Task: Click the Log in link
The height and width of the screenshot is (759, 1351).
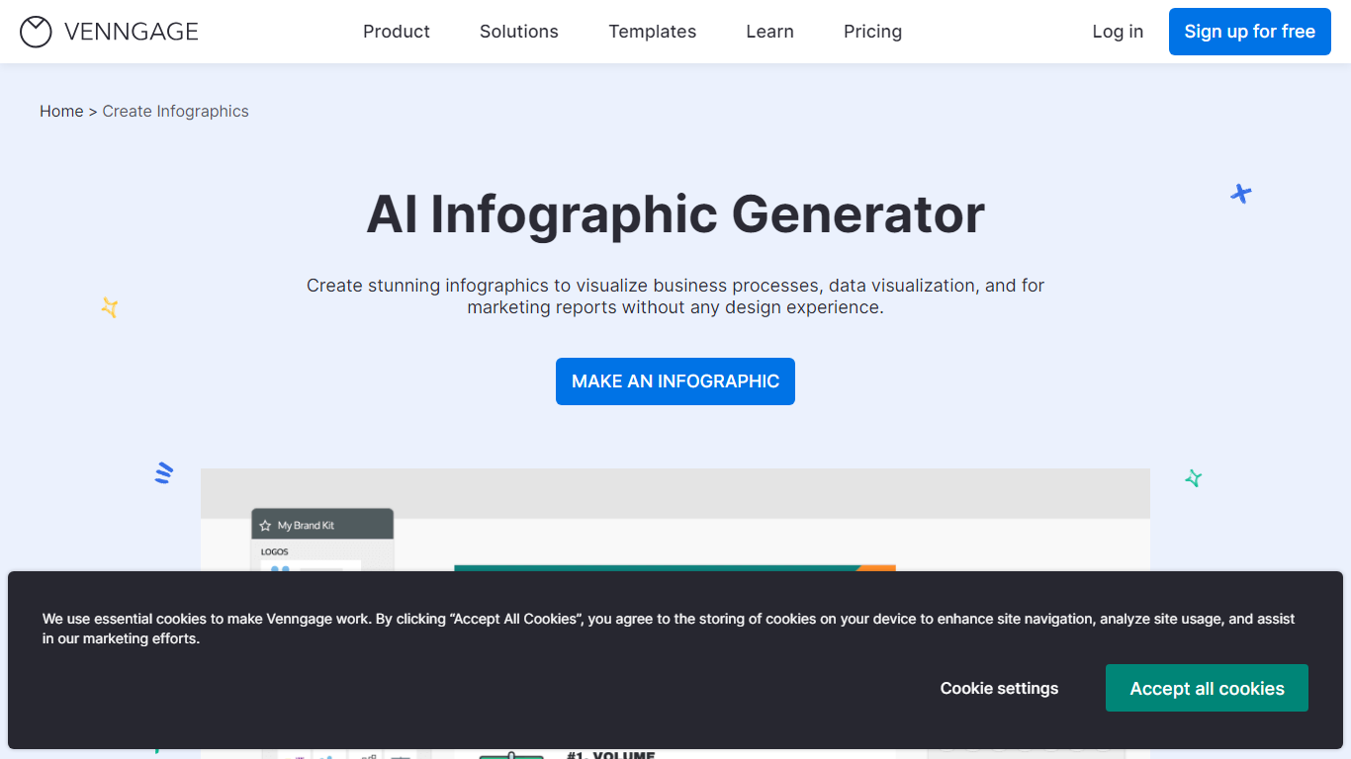Action: click(x=1118, y=32)
